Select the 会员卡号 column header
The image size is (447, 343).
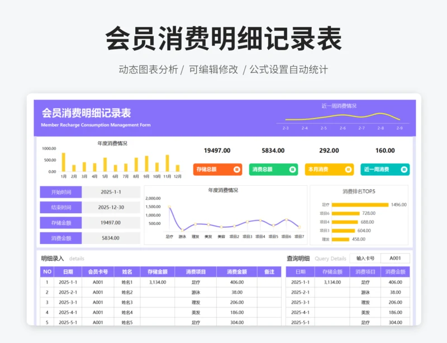click(x=98, y=272)
